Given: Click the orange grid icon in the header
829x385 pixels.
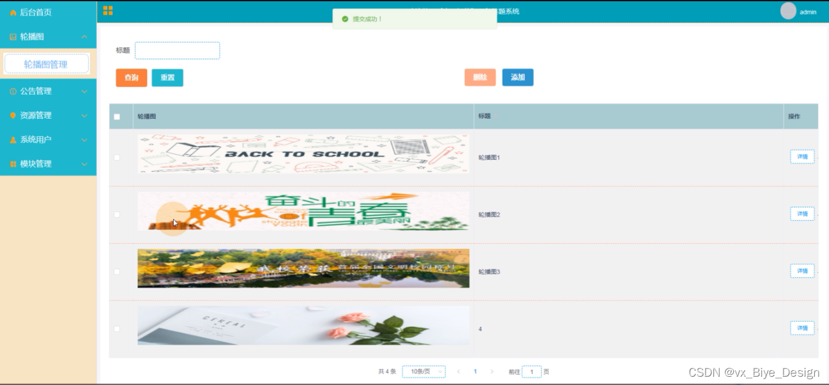Looking at the screenshot, I should point(108,10).
